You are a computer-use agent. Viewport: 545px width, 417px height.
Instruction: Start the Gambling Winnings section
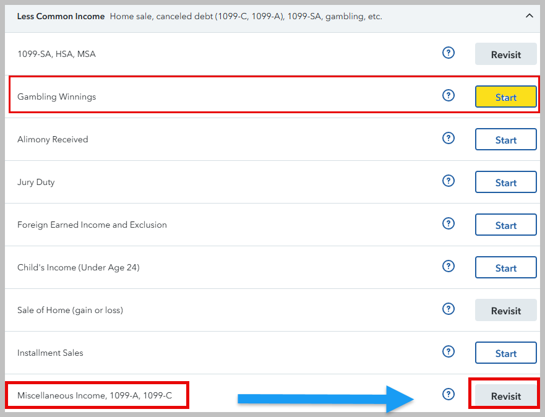coord(505,97)
